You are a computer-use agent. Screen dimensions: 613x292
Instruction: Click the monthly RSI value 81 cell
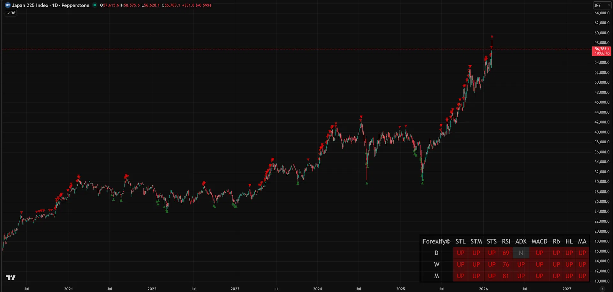pos(506,276)
